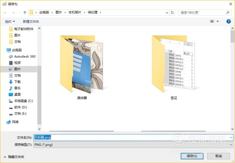This screenshot has height=163, width=235.
Task: Click file list scrollbar down arrow
Action: point(232,129)
